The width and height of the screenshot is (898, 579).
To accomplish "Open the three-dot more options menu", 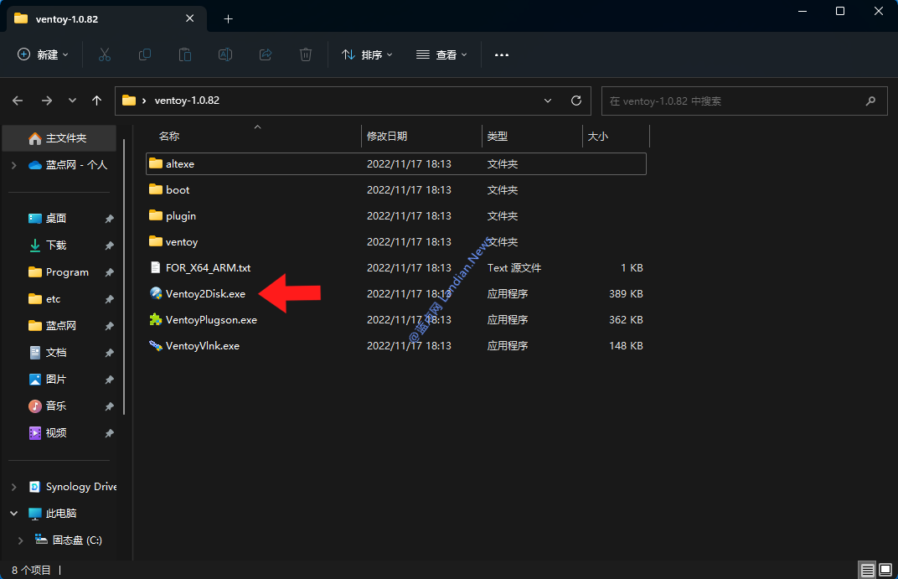I will point(502,55).
